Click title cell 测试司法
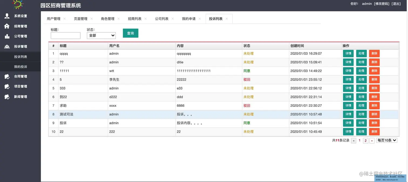This screenshot has height=182, width=408. (66, 114)
